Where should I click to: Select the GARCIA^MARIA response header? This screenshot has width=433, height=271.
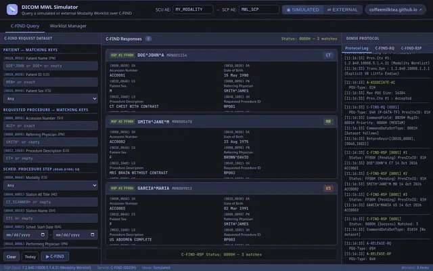(x=221, y=188)
